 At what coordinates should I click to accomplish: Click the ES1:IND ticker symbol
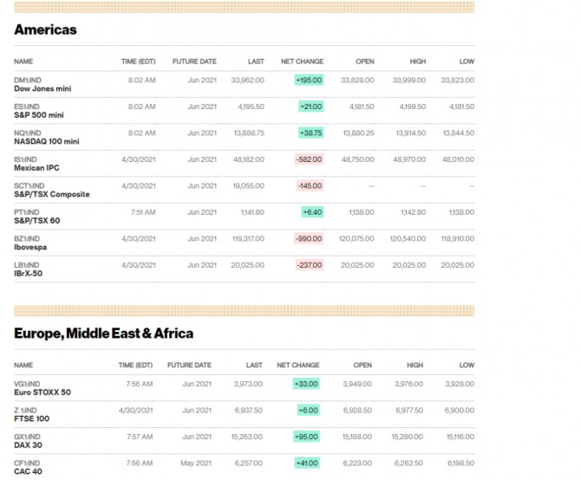(27, 107)
